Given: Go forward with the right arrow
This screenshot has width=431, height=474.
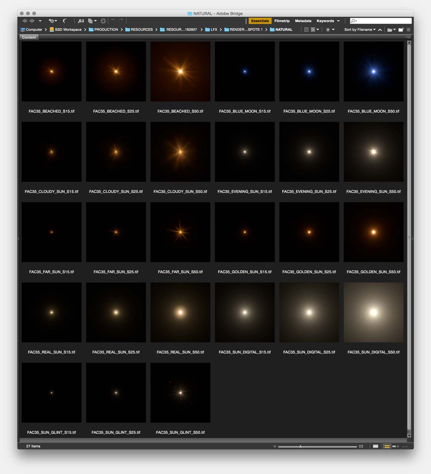Looking at the screenshot, I should pyautogui.click(x=32, y=21).
